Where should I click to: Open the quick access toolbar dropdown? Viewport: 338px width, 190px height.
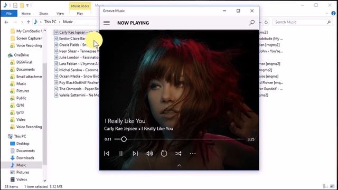tap(27, 5)
